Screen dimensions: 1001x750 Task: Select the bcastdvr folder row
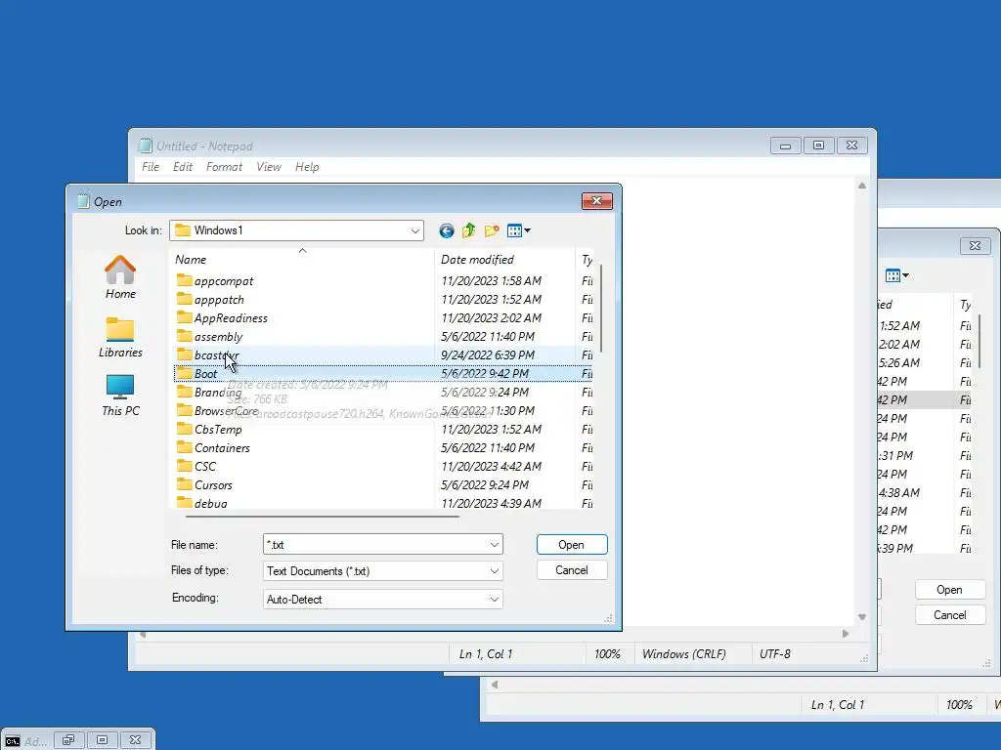tap(383, 354)
